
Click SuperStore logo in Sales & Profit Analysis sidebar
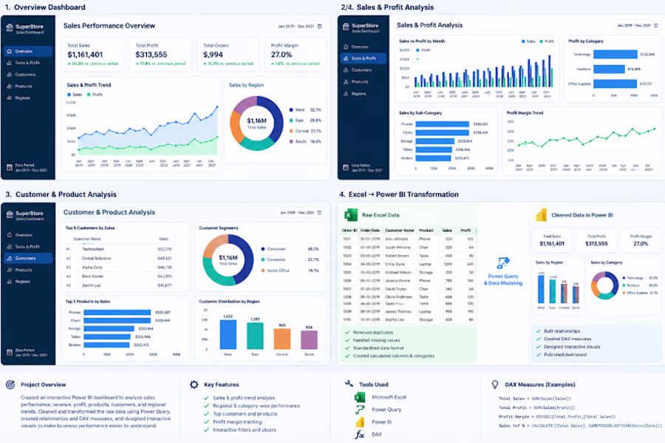346,27
